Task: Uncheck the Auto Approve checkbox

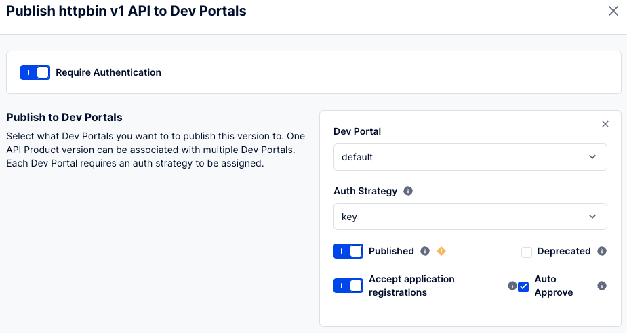Action: tap(523, 286)
